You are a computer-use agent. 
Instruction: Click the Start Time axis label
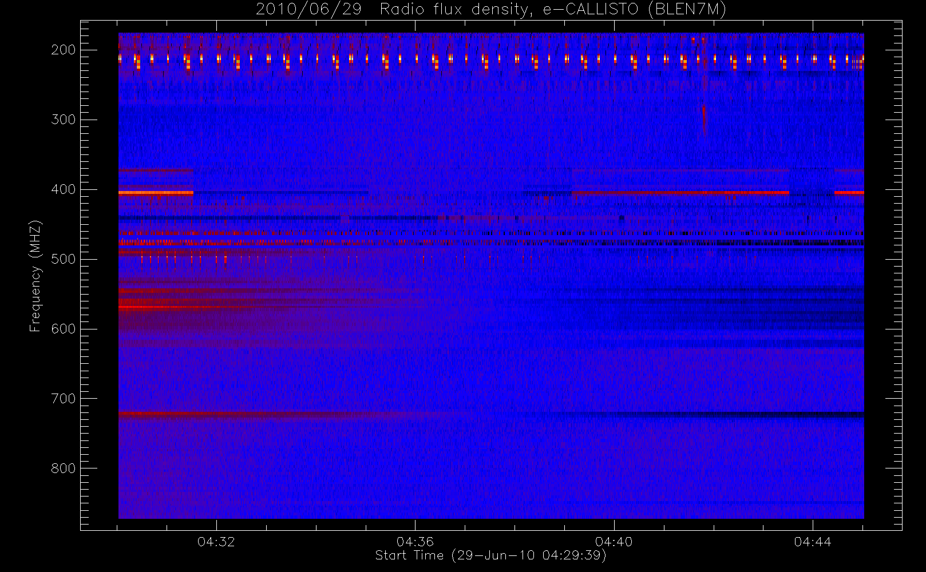point(490,555)
